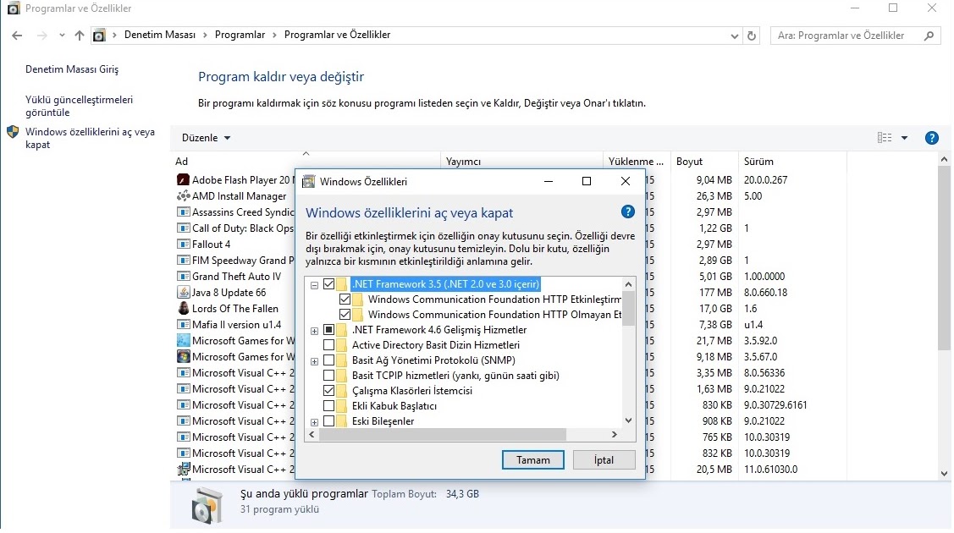Click the Programlar ve Özellikler title icon

13,8
